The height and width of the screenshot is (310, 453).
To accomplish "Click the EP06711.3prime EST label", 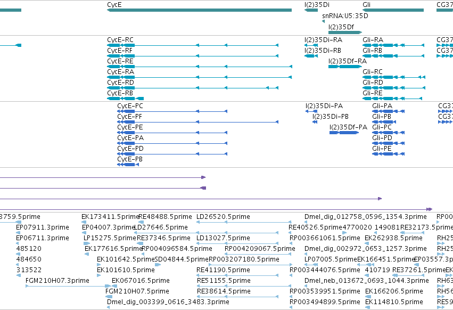I will [x=43, y=238].
